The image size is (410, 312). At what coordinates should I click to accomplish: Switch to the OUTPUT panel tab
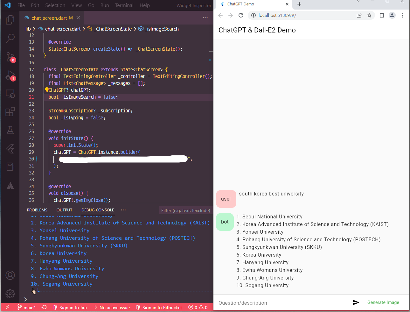(64, 210)
